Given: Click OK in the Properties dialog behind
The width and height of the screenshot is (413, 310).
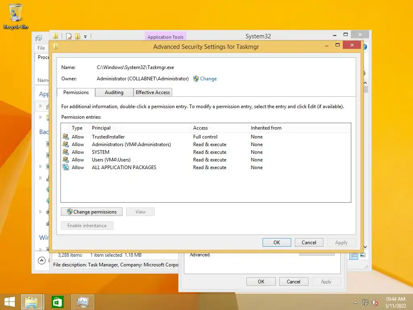Looking at the screenshot, I should [261, 281].
